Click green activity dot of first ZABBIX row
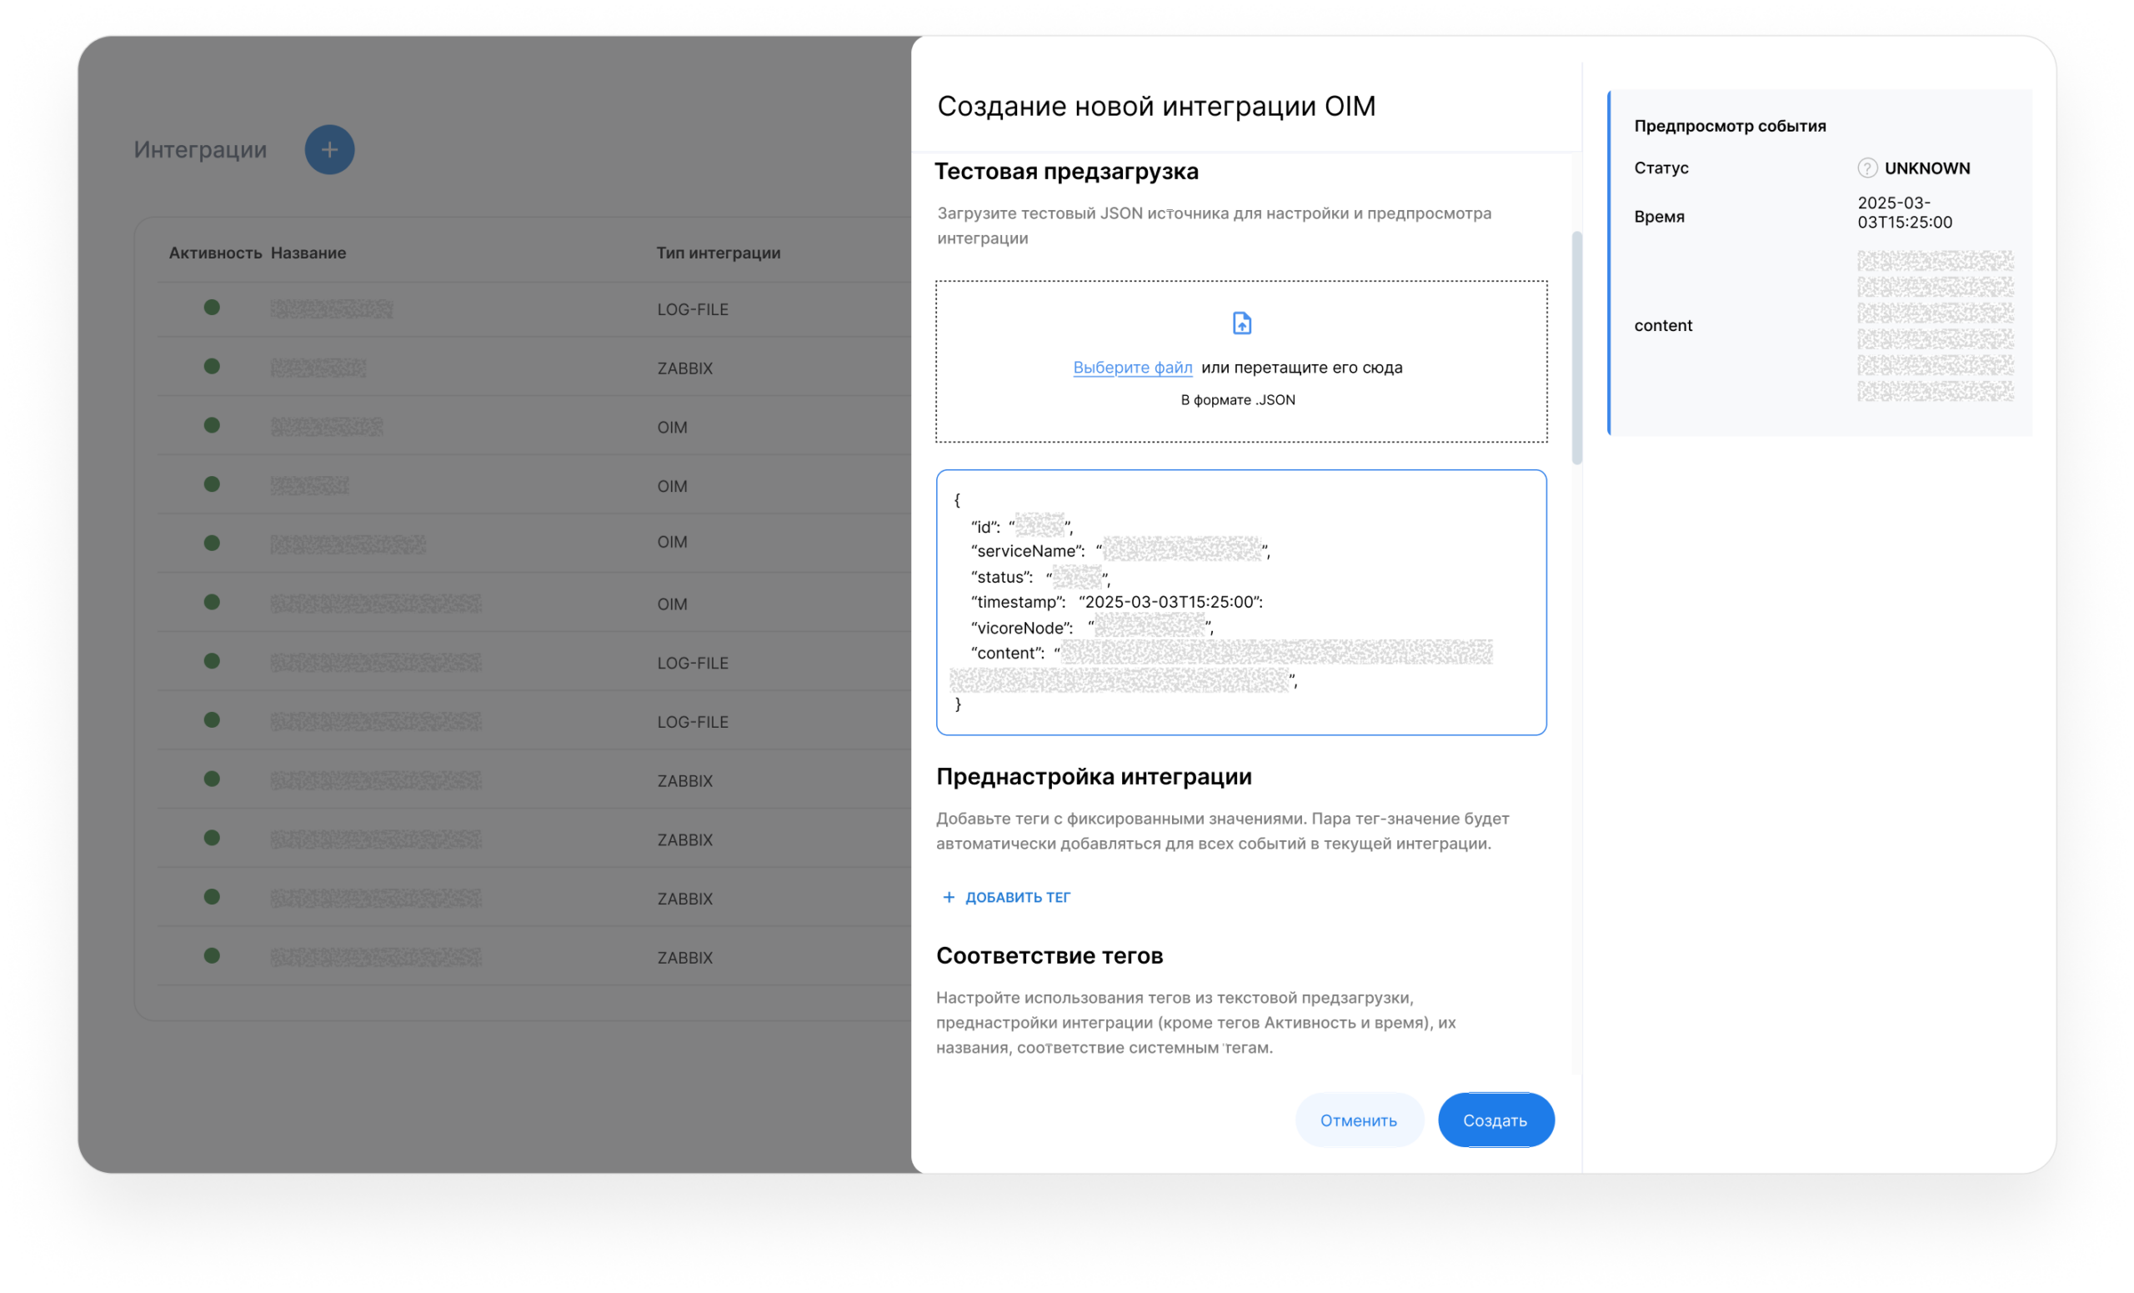The height and width of the screenshot is (1293, 2134). click(212, 366)
